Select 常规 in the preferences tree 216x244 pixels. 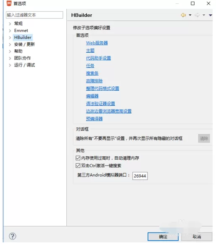click(x=18, y=24)
